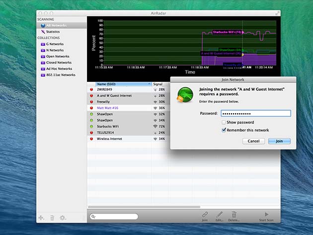Click the Open Networks collection icon
Screen dimensions: 313x235
43,57
